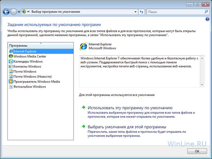
Task: Click the Internet Explorer icon in the list
Action: pyautogui.click(x=11, y=51)
